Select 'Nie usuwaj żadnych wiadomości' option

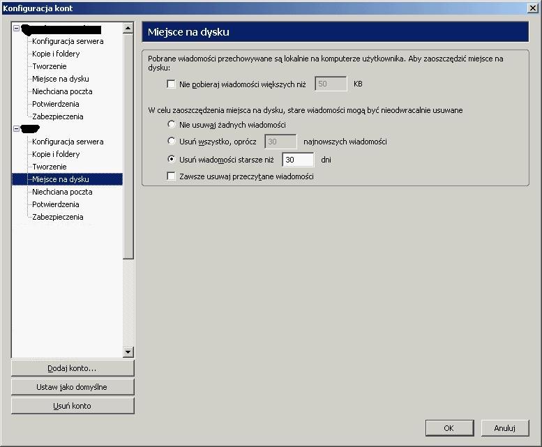pyautogui.click(x=171, y=124)
